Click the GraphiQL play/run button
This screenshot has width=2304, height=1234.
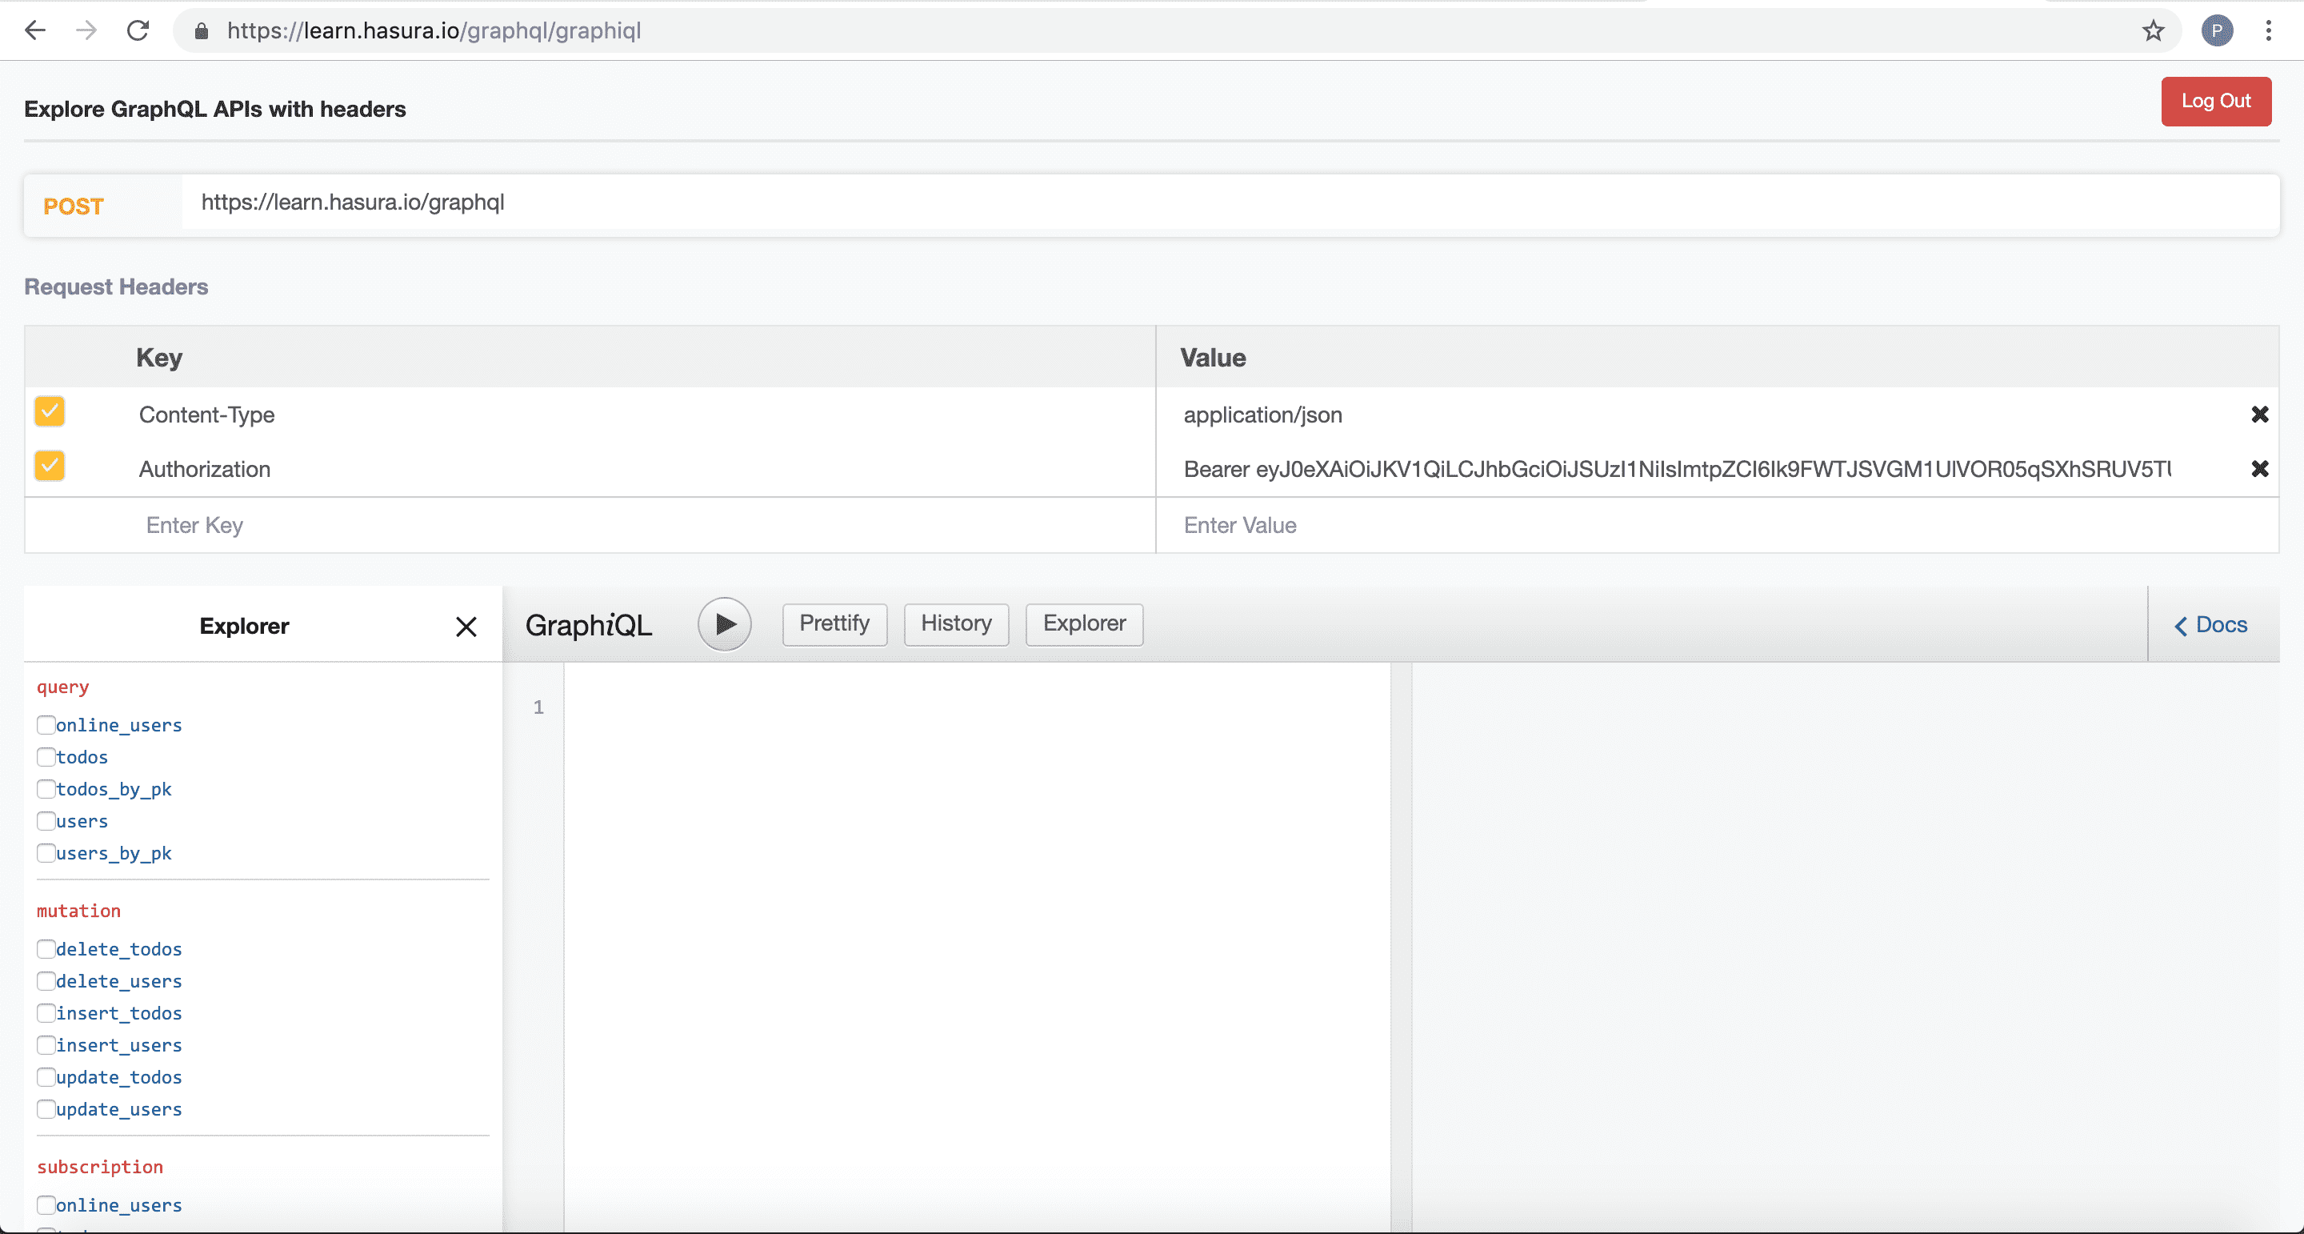point(724,623)
